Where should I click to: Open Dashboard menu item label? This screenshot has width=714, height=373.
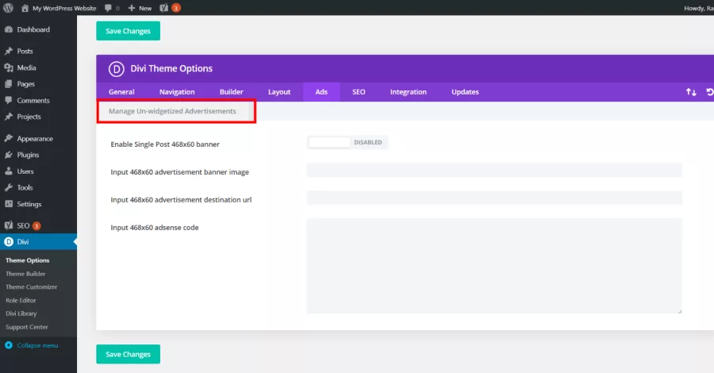tap(33, 29)
